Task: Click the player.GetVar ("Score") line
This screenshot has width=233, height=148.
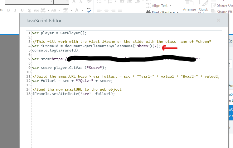Action: [x=69, y=68]
